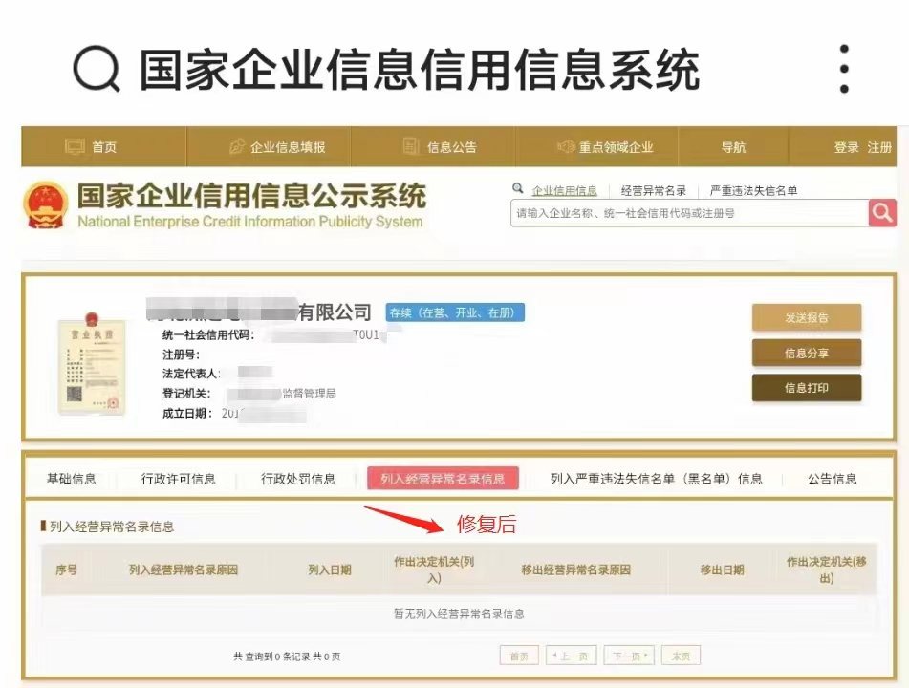The height and width of the screenshot is (688, 909).
Task: Switch to the 行政许可信息 tab
Action: coord(178,479)
